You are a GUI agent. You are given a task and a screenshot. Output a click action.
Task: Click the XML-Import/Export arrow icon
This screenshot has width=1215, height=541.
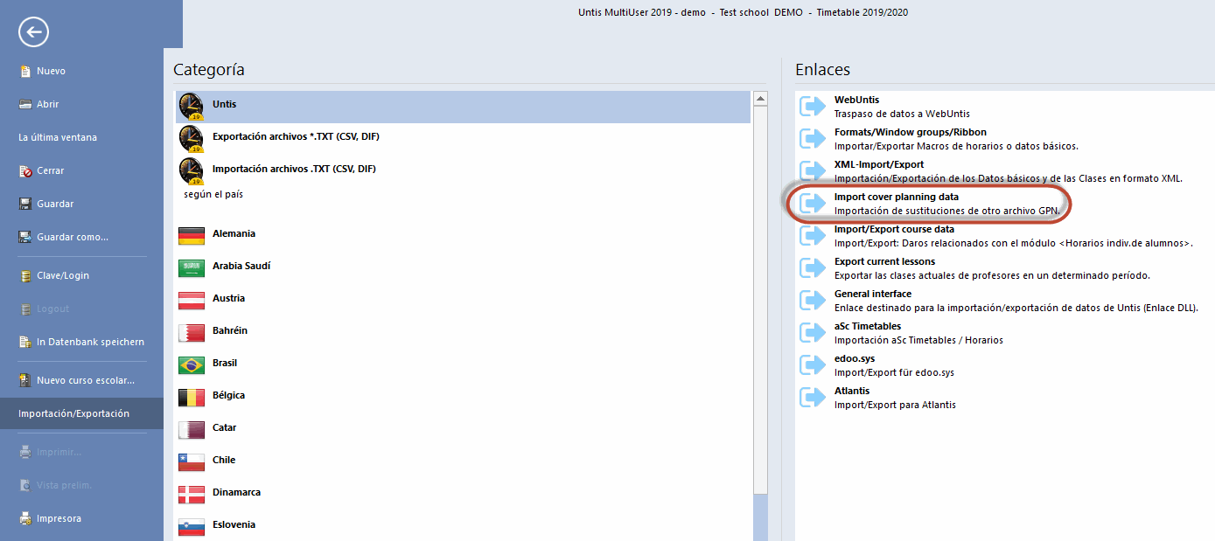click(x=813, y=171)
